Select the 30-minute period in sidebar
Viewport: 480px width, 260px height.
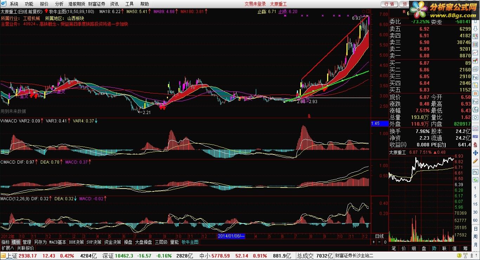click(x=475, y=212)
